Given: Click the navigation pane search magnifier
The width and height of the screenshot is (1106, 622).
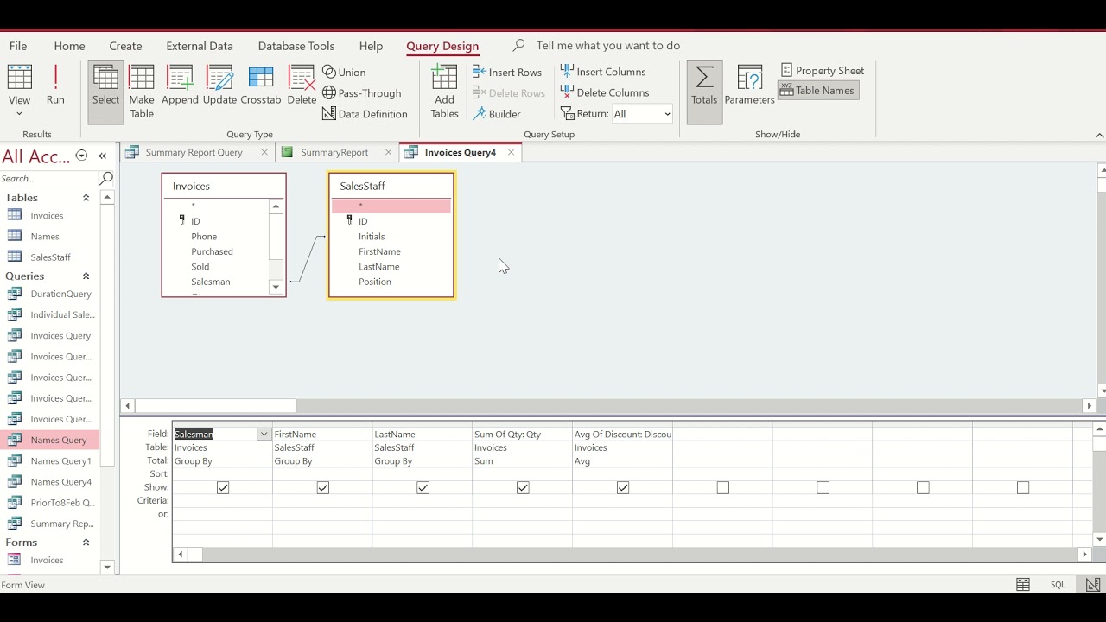Looking at the screenshot, I should (106, 178).
